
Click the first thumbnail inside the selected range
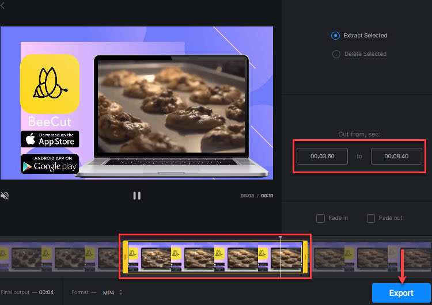click(150, 258)
